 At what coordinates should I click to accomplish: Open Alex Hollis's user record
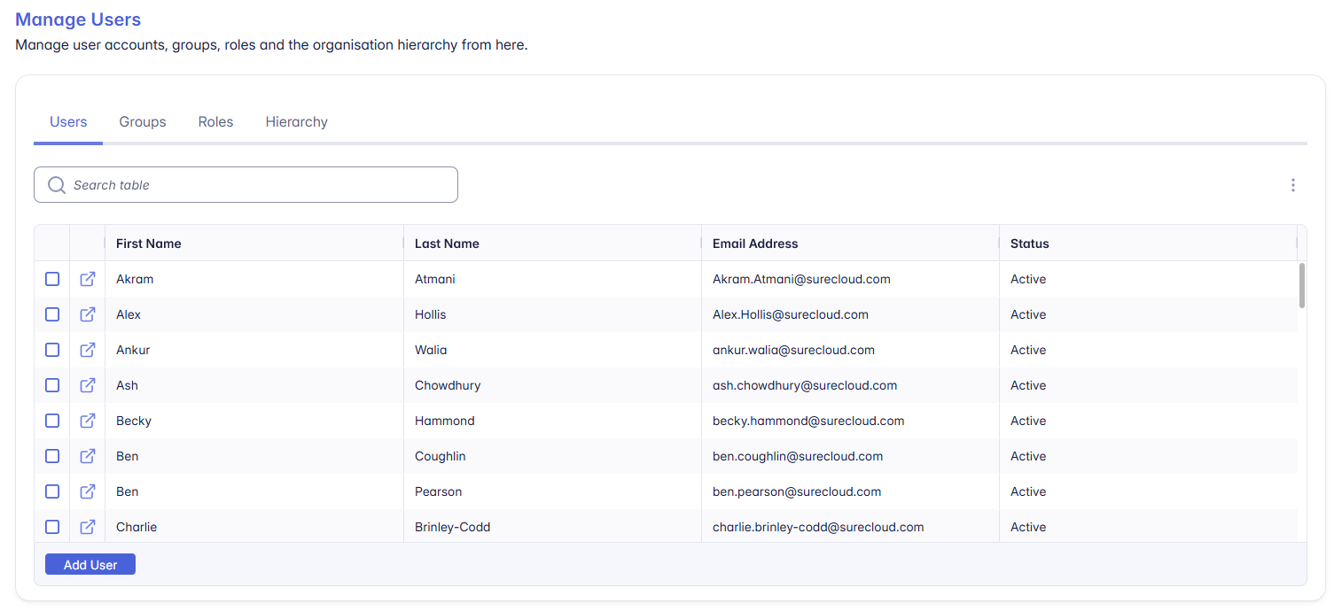87,313
